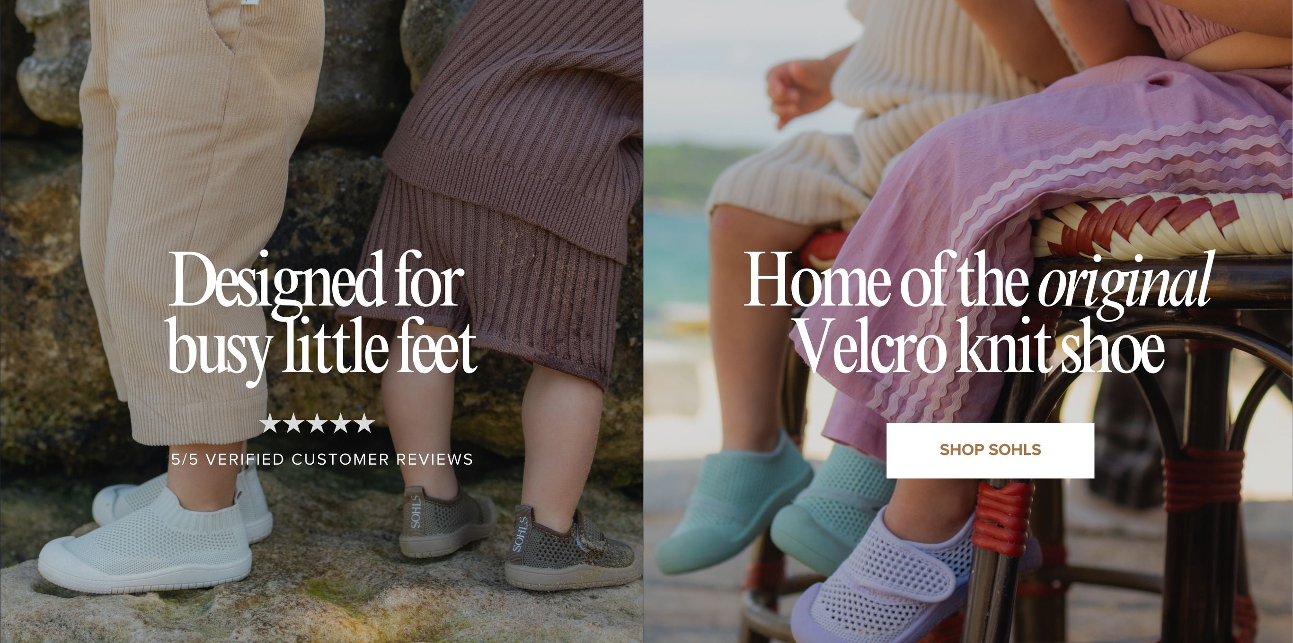Select the first star in the rating row
Image resolution: width=1293 pixels, height=643 pixels.
pos(271,423)
